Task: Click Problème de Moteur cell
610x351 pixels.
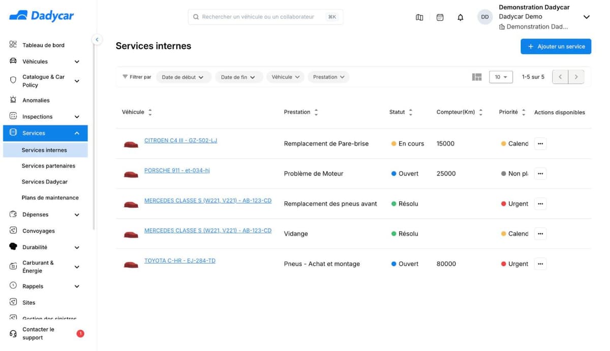Action: pos(314,173)
